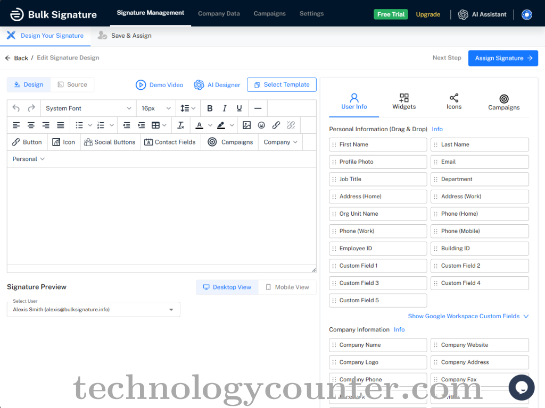Switch to the Icons tab
The image size is (545, 408).
[x=454, y=101]
